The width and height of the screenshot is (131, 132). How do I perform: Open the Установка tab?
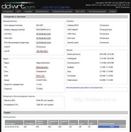click(x=8, y=11)
